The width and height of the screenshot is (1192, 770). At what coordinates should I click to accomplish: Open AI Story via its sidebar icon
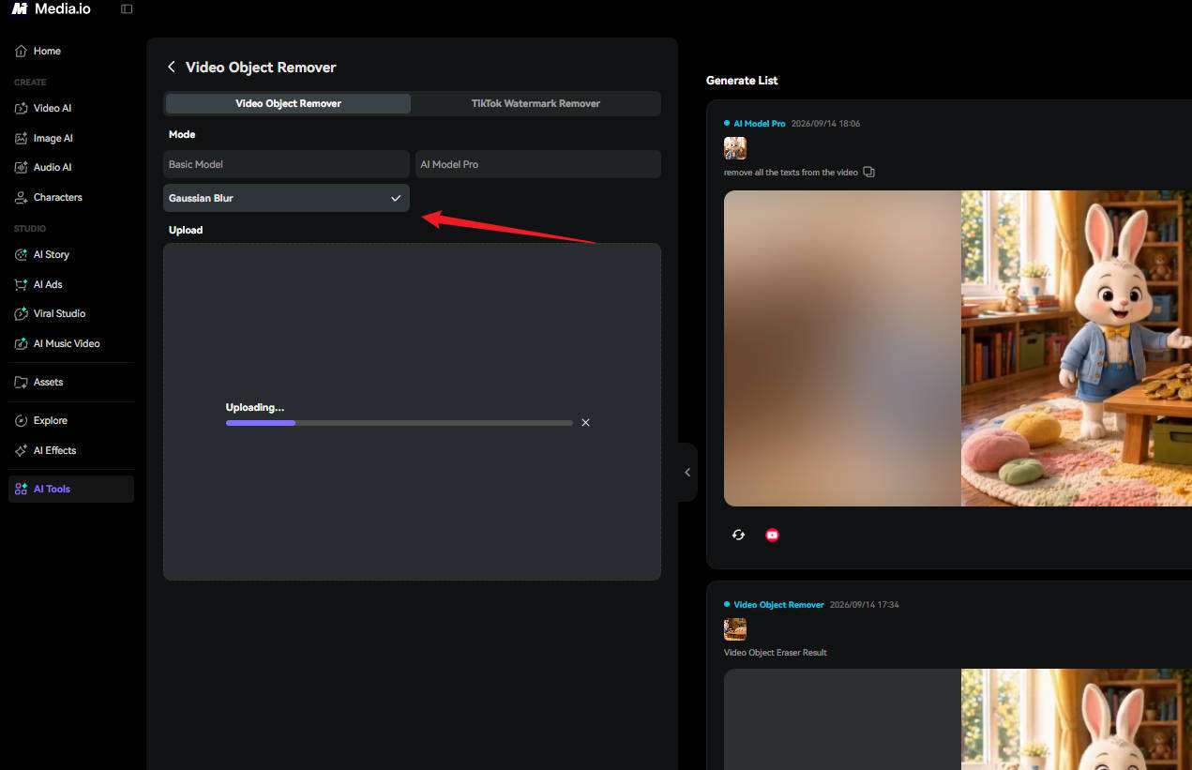coord(21,254)
